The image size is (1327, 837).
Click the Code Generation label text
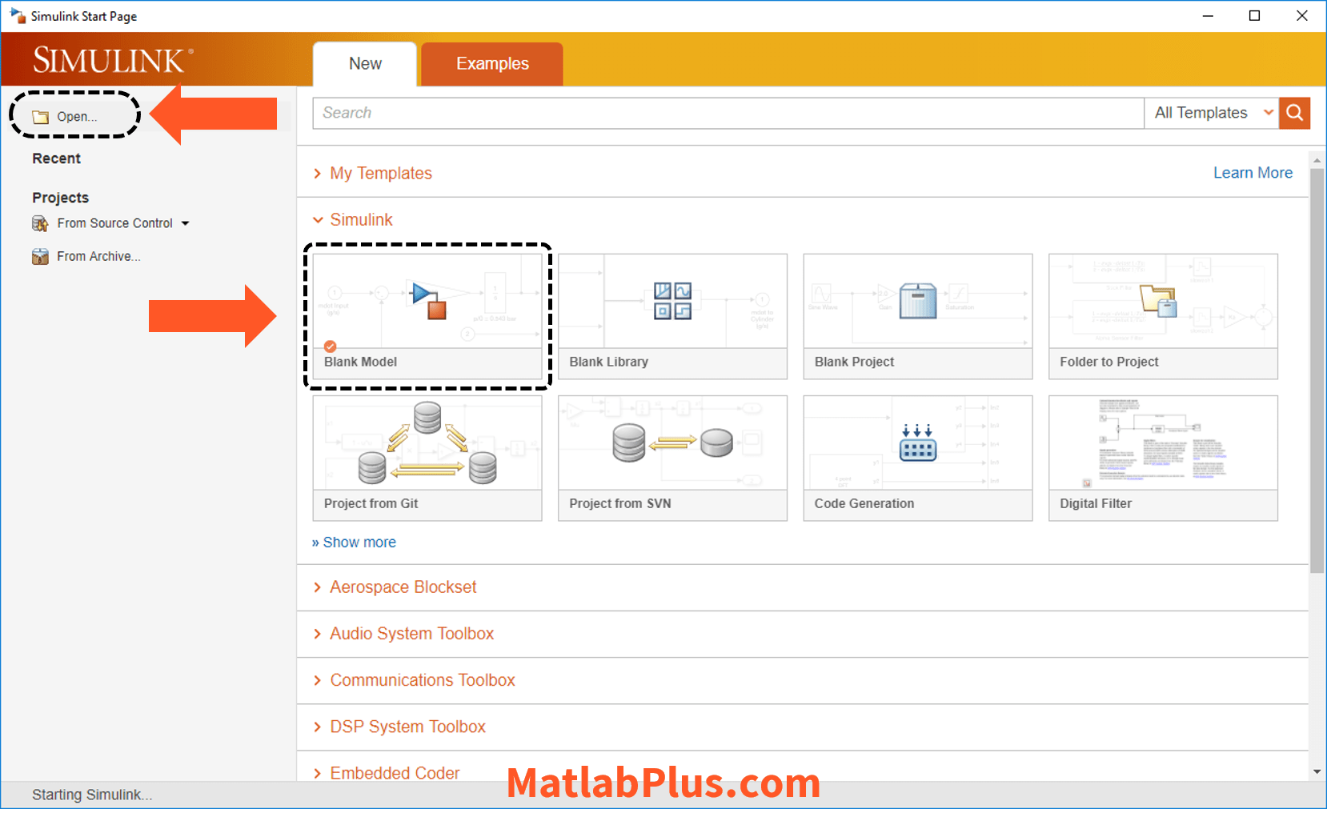(864, 503)
